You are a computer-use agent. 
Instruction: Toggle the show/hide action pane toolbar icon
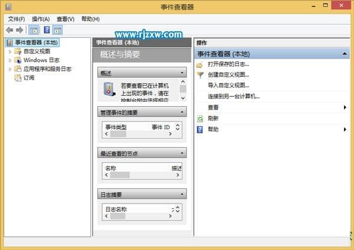58,30
